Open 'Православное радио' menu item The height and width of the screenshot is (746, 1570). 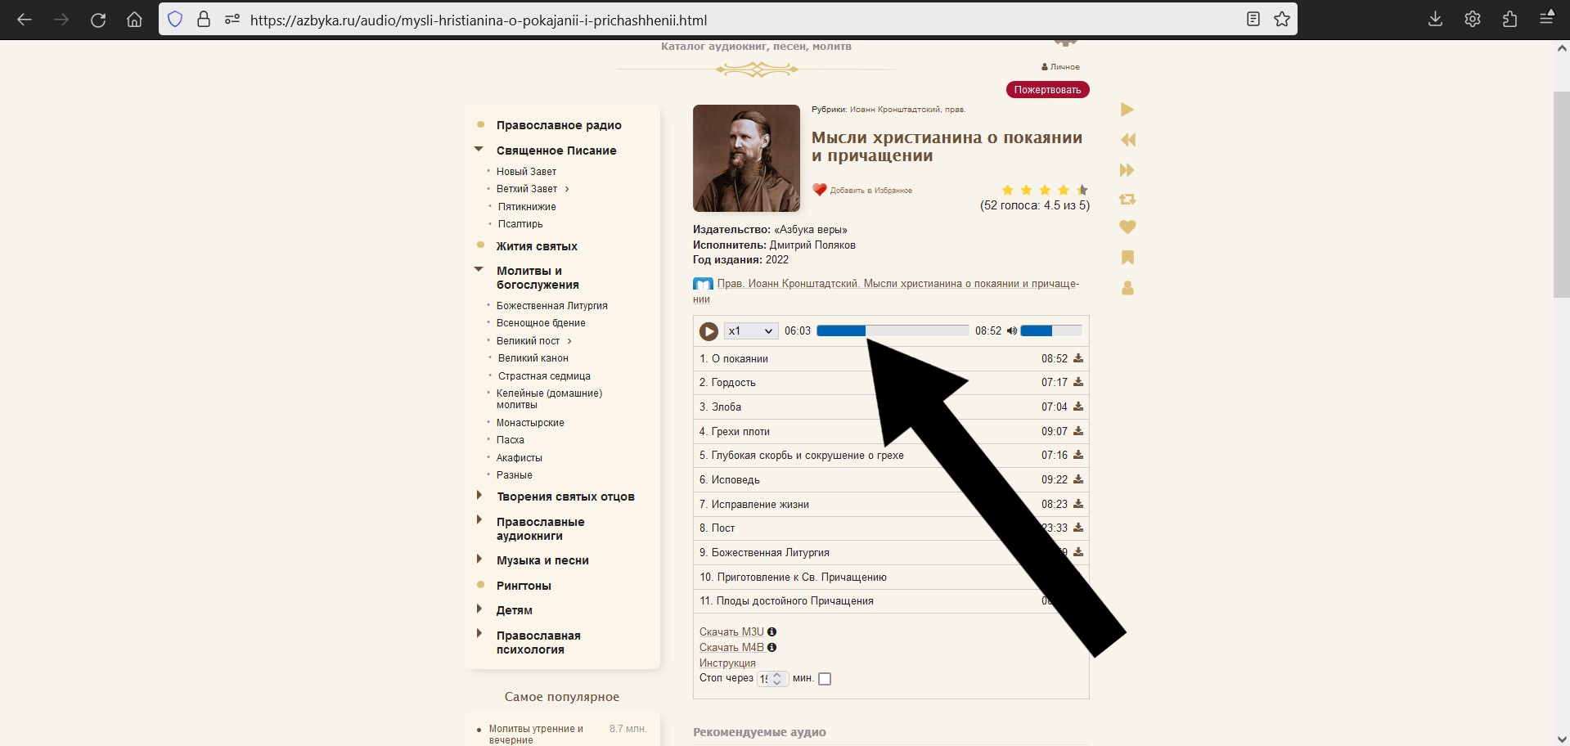559,125
